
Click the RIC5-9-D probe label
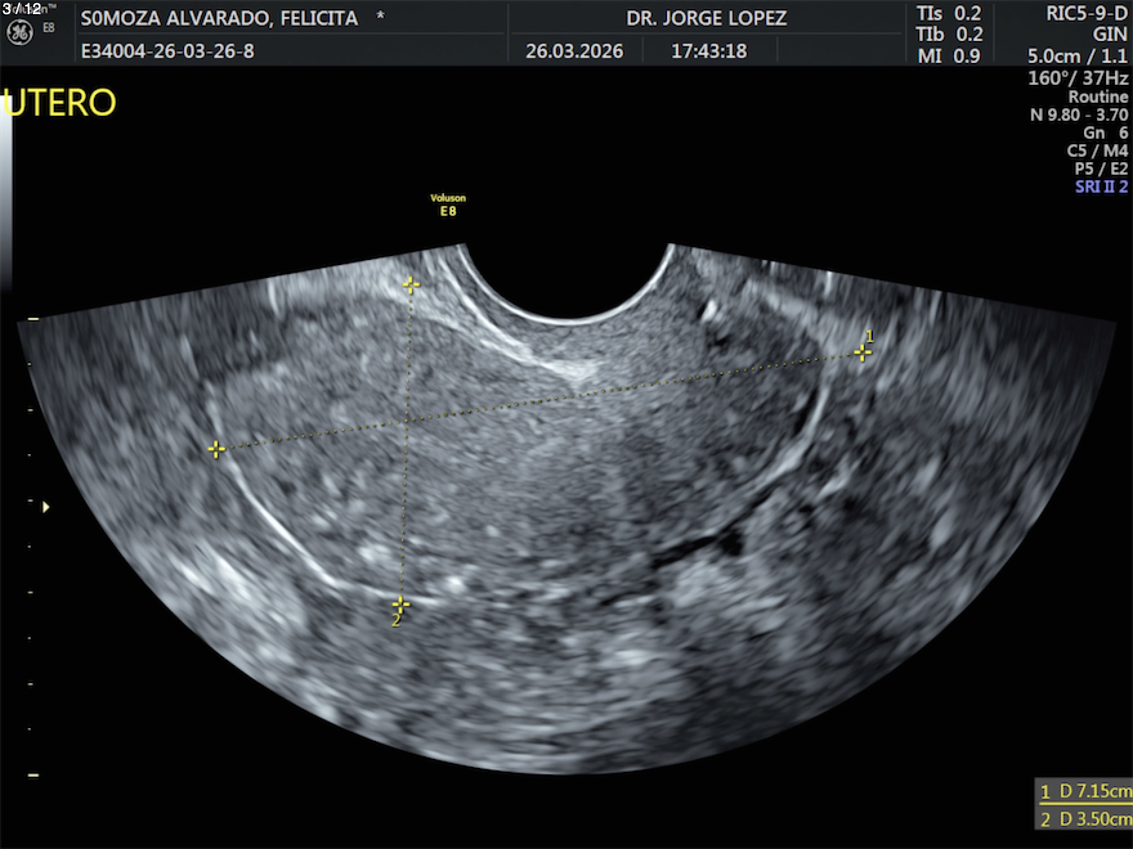pyautogui.click(x=1086, y=14)
